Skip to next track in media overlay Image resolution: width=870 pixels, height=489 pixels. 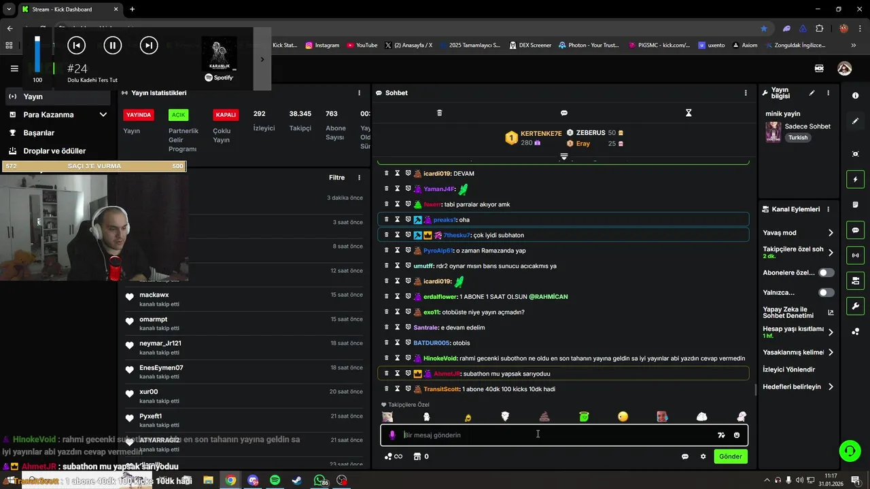tap(148, 46)
